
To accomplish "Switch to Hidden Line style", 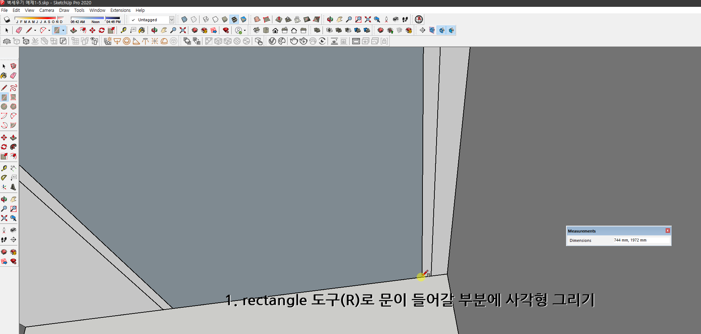I will coord(215,19).
